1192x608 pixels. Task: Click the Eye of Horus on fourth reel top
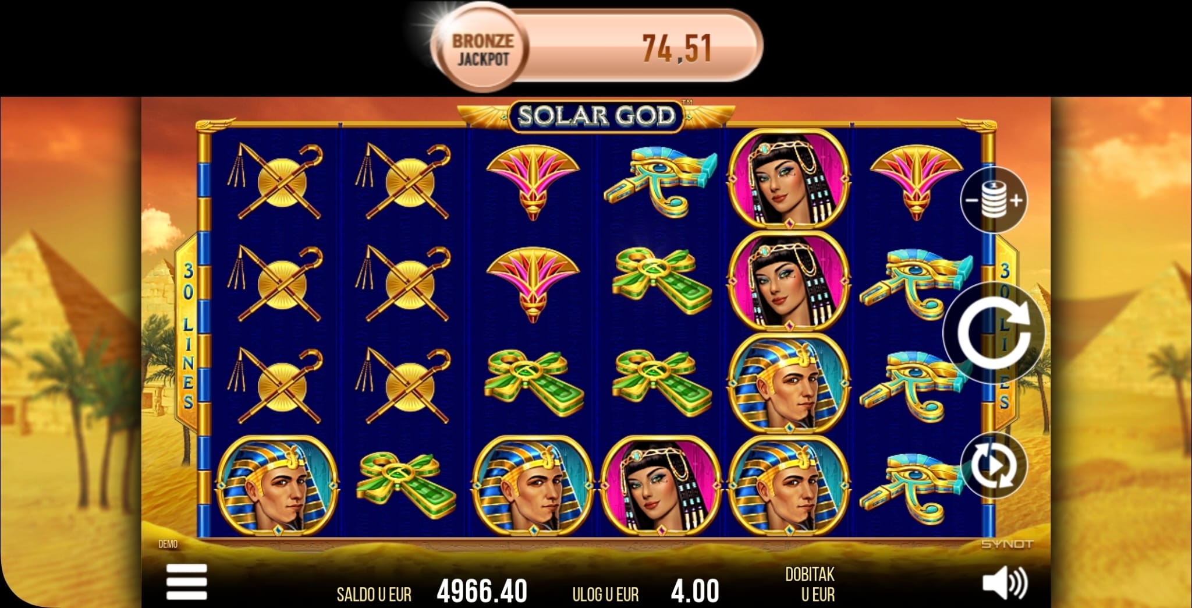click(x=661, y=181)
